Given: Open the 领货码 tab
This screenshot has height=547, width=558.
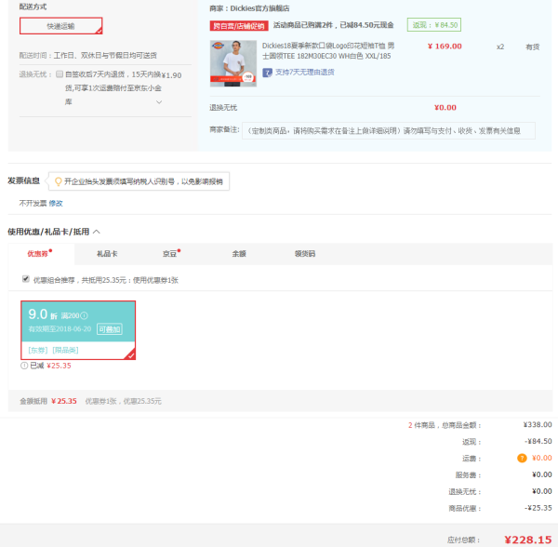Looking at the screenshot, I should tap(305, 254).
